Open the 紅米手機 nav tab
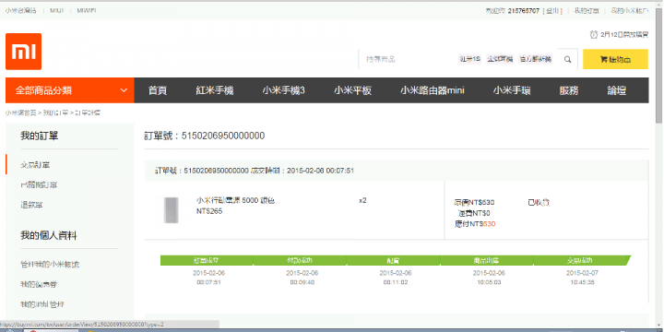The height and width of the screenshot is (332, 664). pos(215,90)
